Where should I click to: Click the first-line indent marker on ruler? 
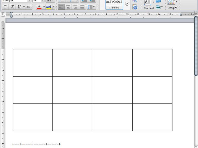(x=11, y=13)
